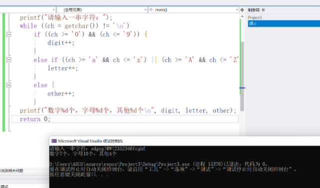
Task: Click the '制表符' panel header label
Action: (x=254, y=10)
